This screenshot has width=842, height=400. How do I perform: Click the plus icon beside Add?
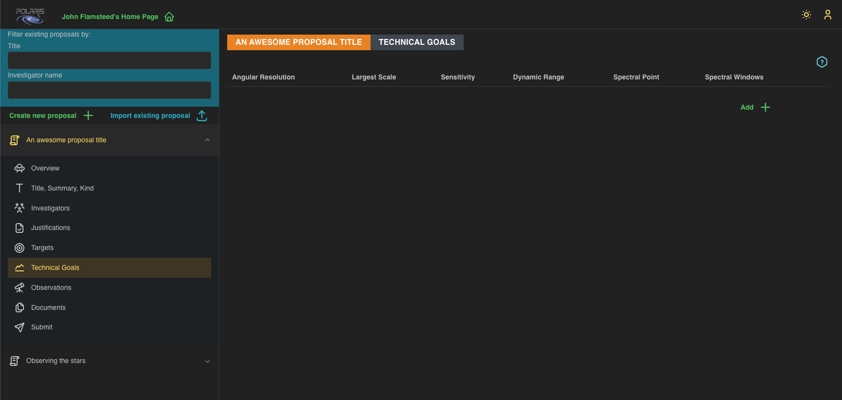(765, 107)
